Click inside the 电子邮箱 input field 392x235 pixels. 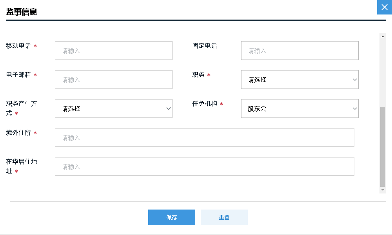pyautogui.click(x=114, y=79)
